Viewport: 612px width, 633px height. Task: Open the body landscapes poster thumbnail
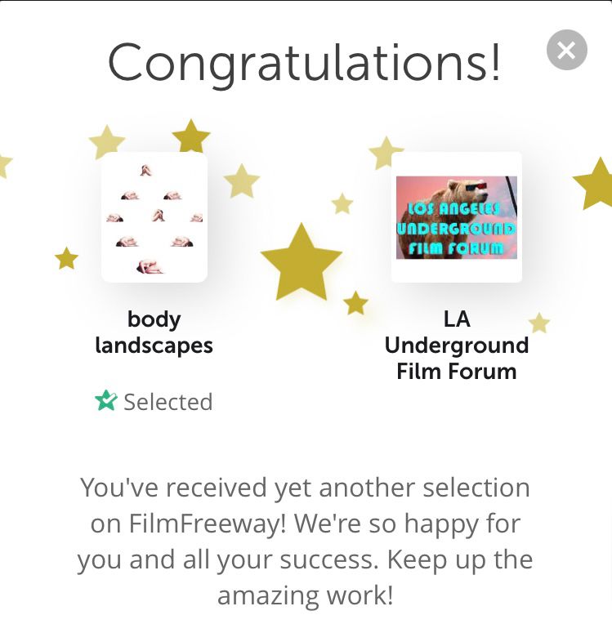point(154,217)
